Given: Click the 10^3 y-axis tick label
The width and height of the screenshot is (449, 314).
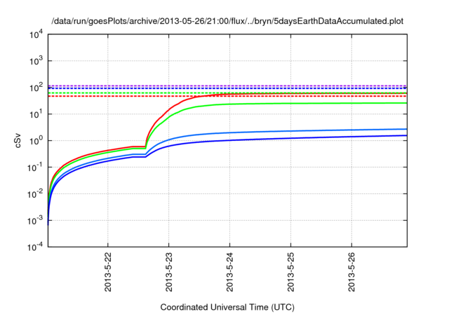Looking at the screenshot, I should (36, 60).
